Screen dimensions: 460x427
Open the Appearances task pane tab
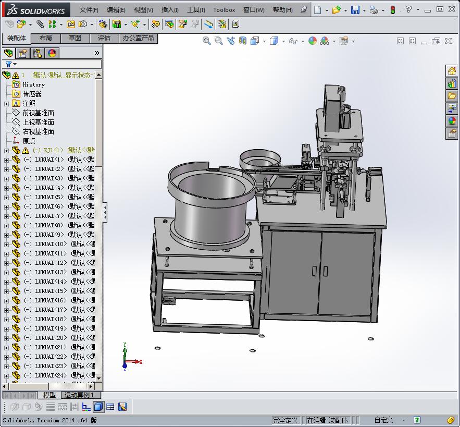click(x=452, y=121)
